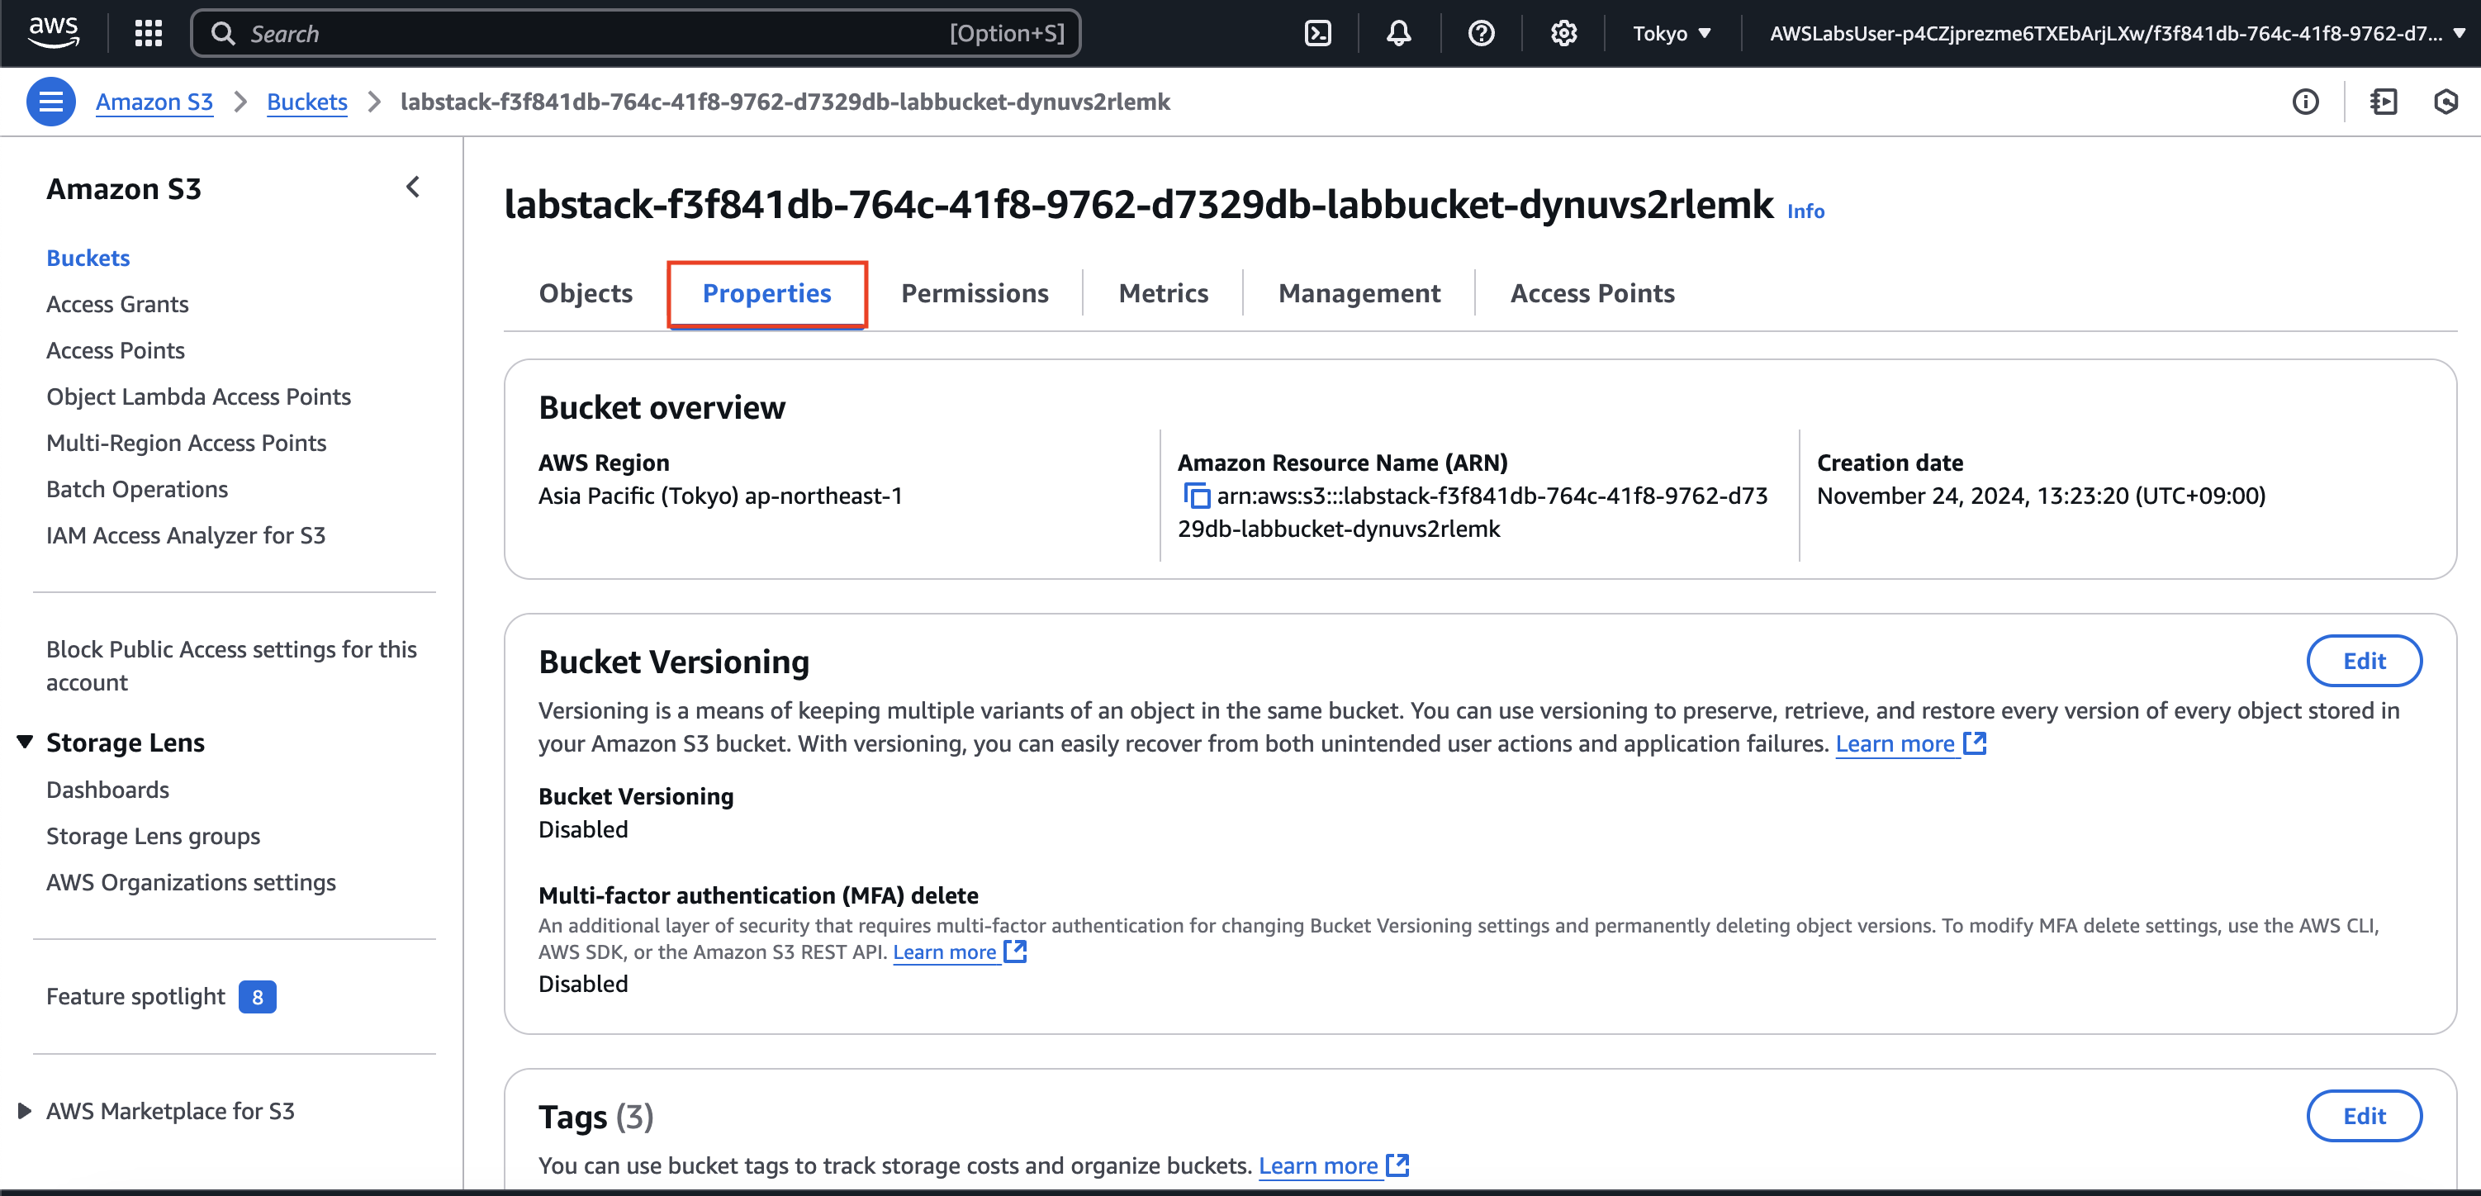Open the AWS home logo
Image resolution: width=2481 pixels, height=1196 pixels.
[x=53, y=33]
